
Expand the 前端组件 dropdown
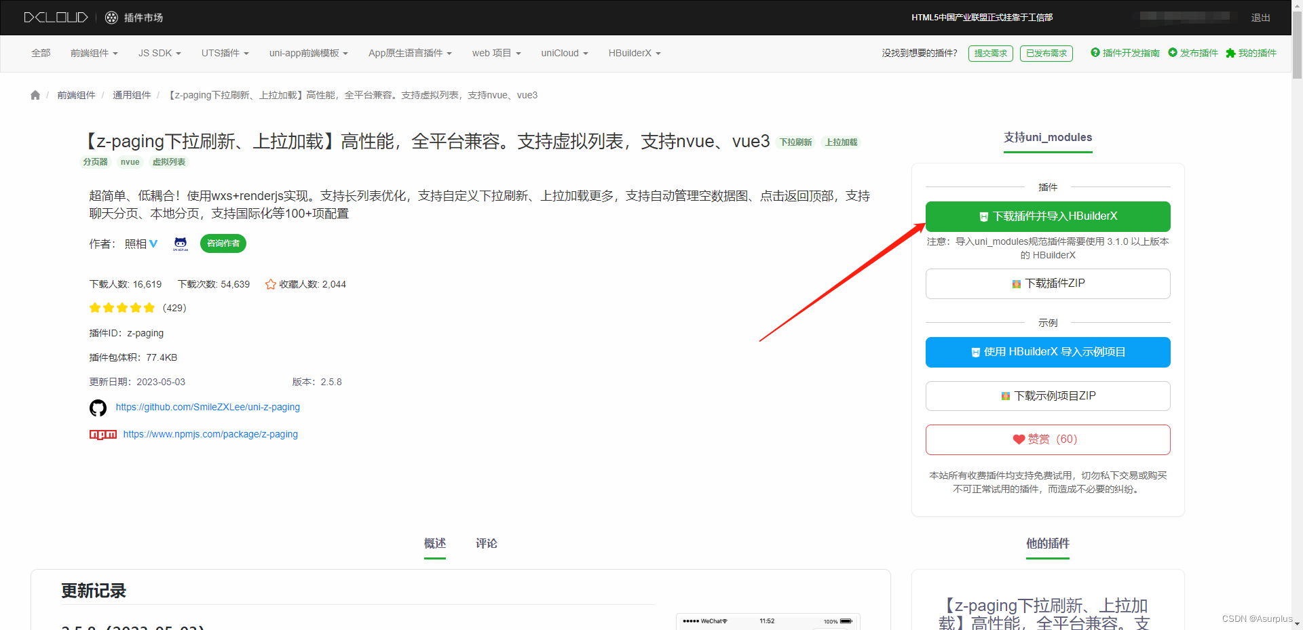(94, 53)
